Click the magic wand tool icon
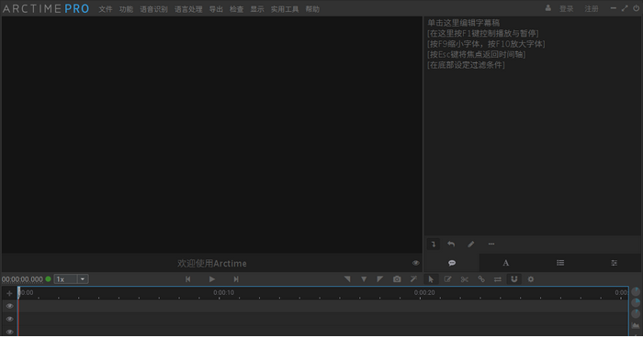The height and width of the screenshot is (349, 643). (413, 279)
